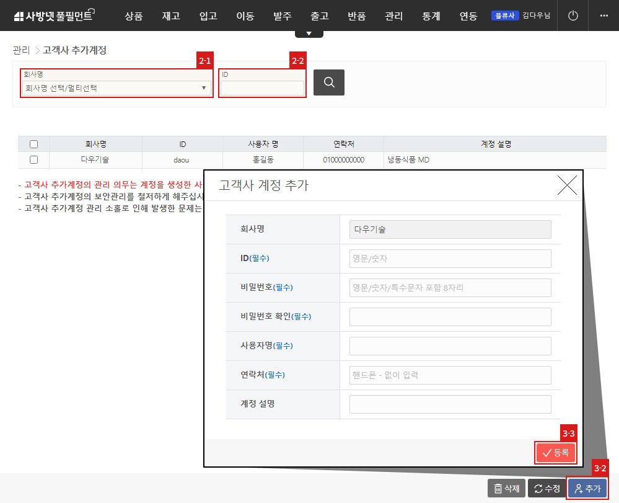This screenshot has width=619, height=503.
Task: Toggle the select-all checkbox in table header
Action: 33,143
